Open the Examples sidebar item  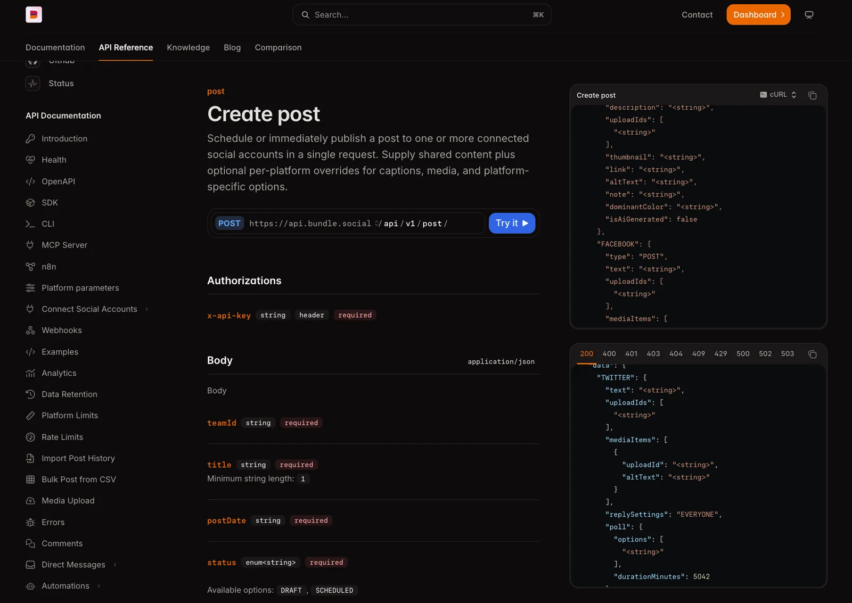click(60, 352)
